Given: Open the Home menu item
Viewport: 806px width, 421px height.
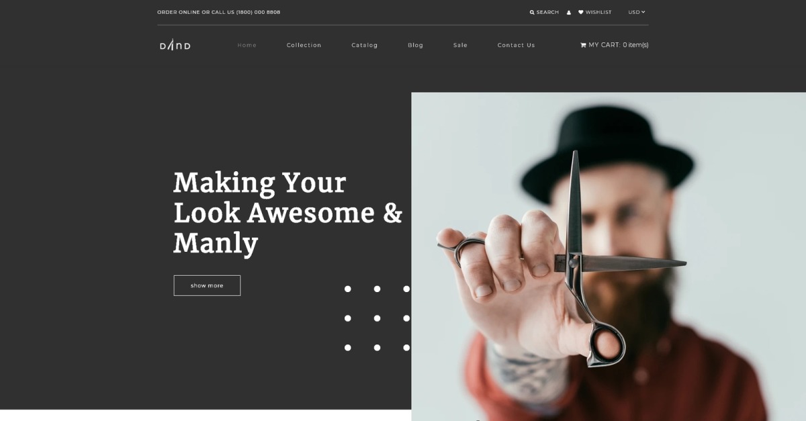Looking at the screenshot, I should [247, 45].
